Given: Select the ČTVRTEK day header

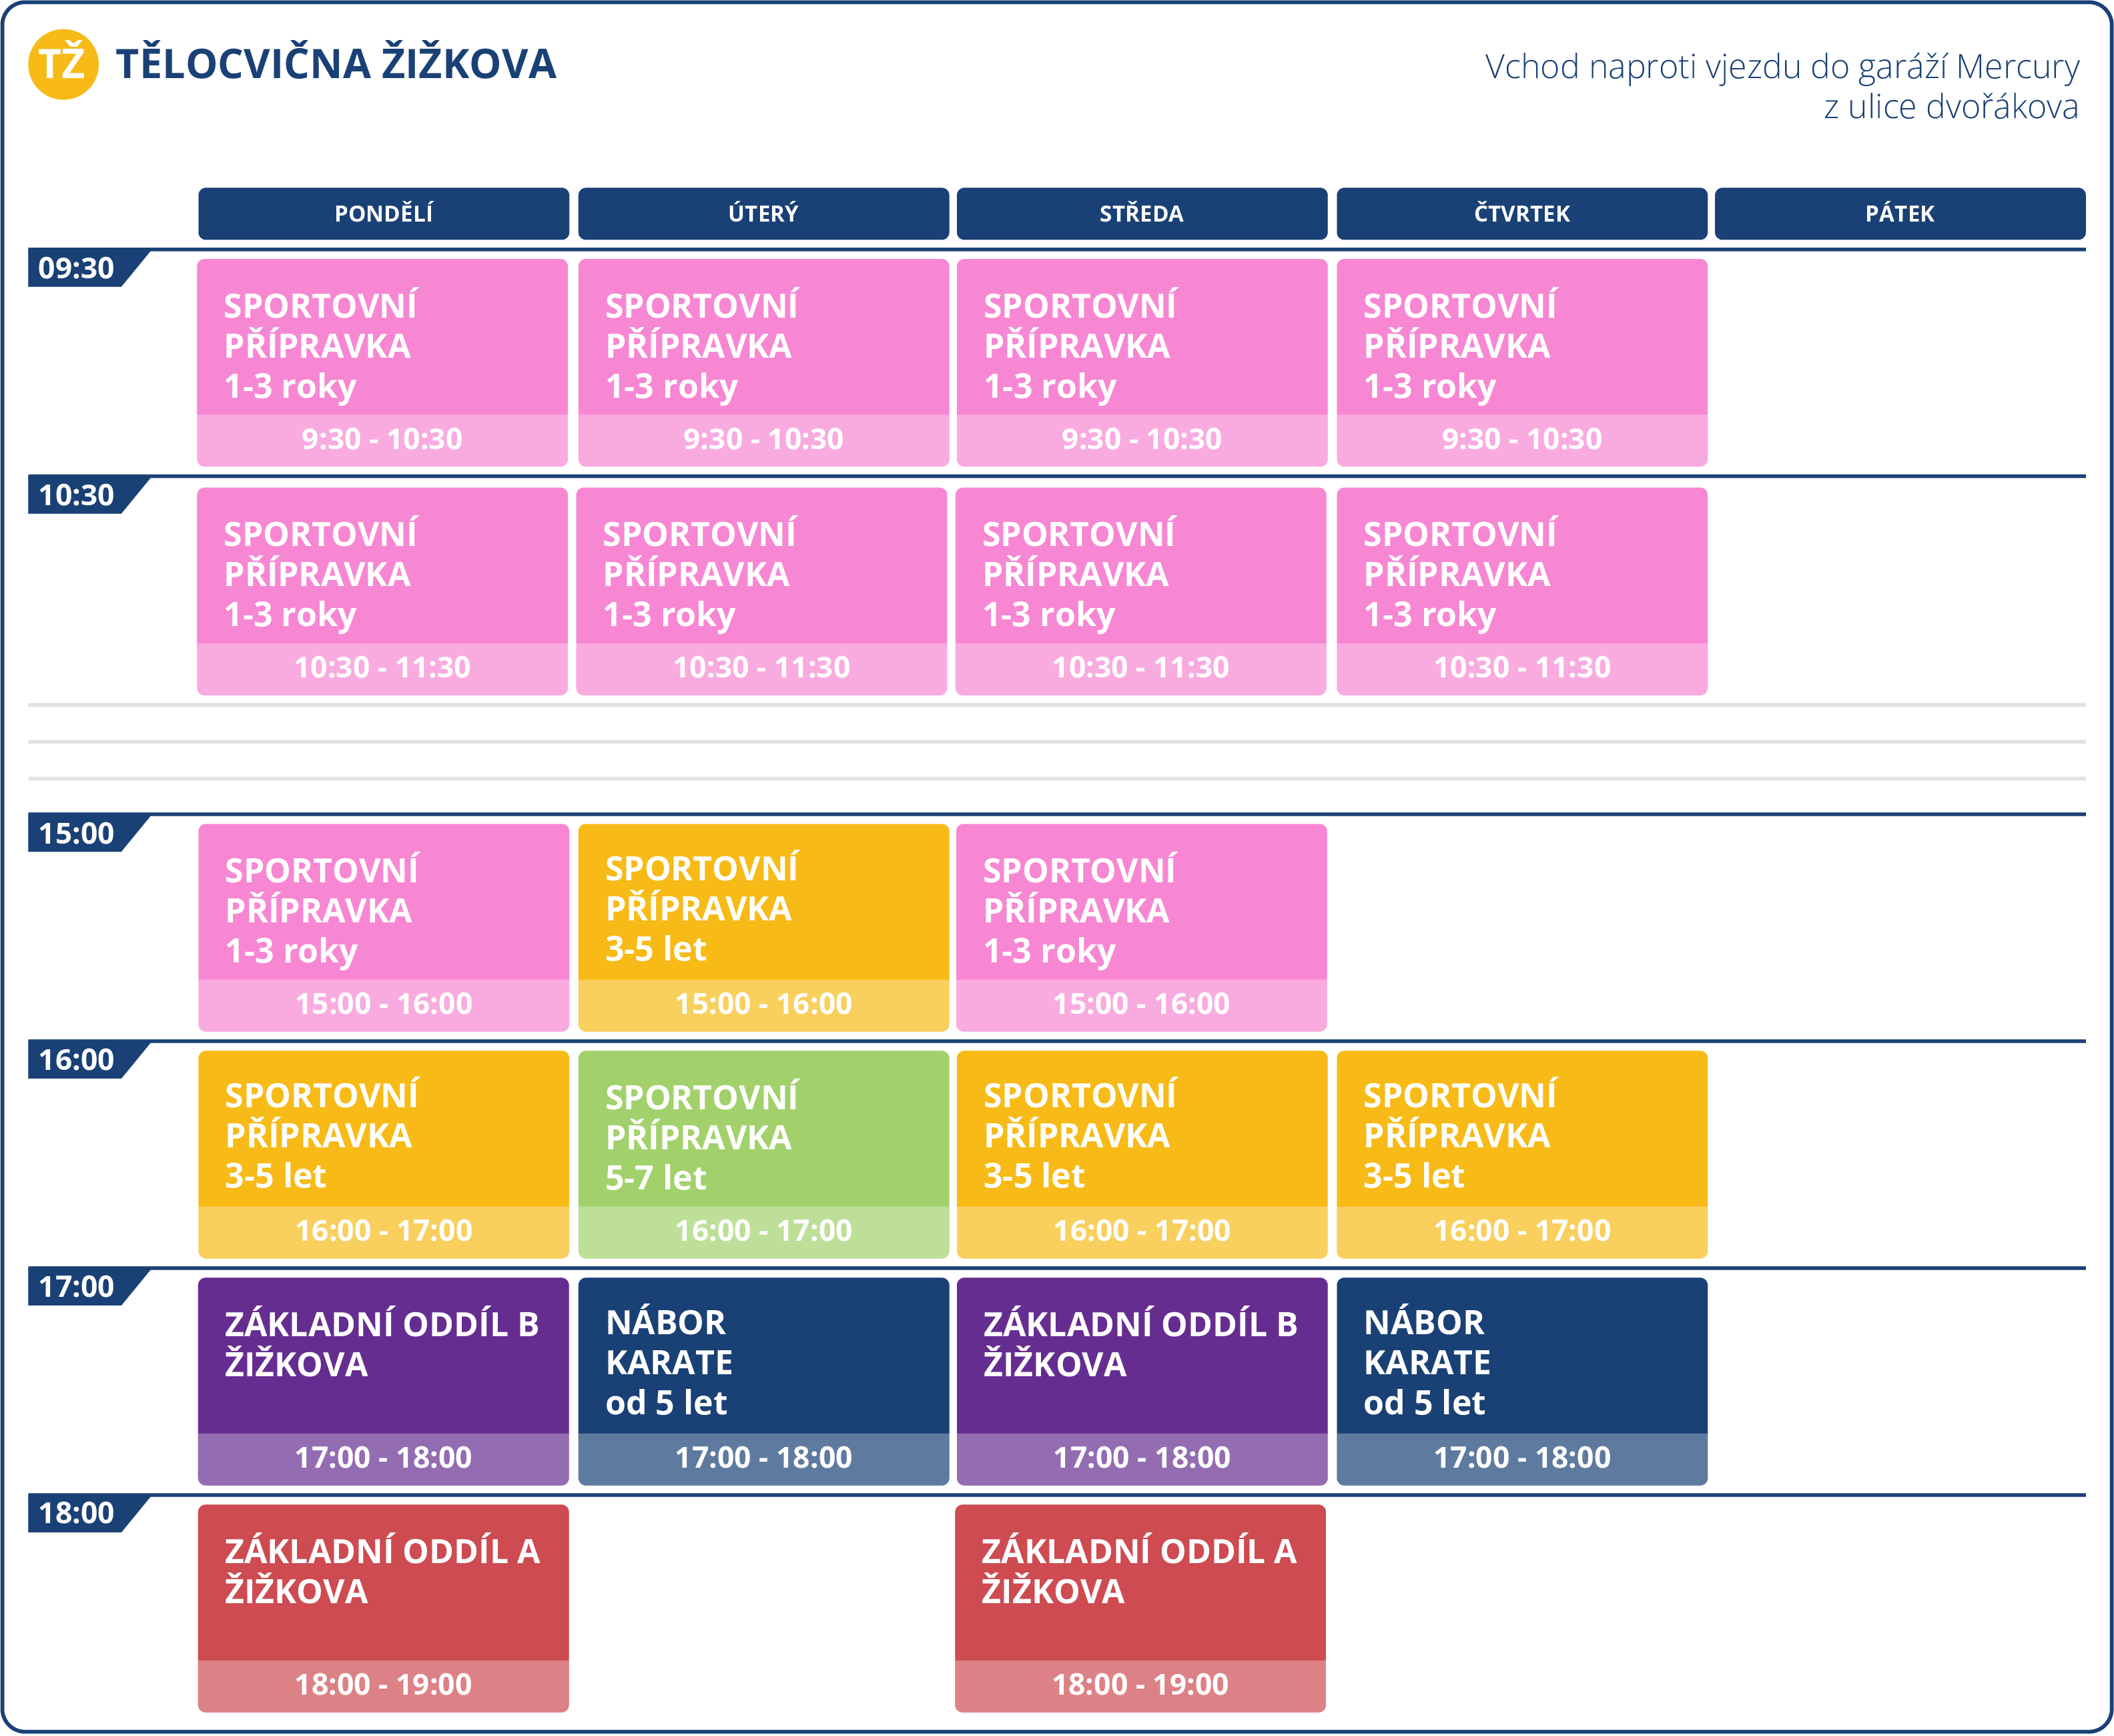Looking at the screenshot, I should [1521, 213].
